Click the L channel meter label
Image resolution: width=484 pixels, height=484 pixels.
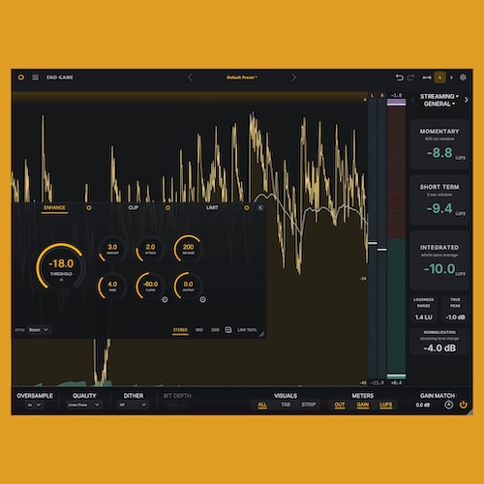point(372,96)
